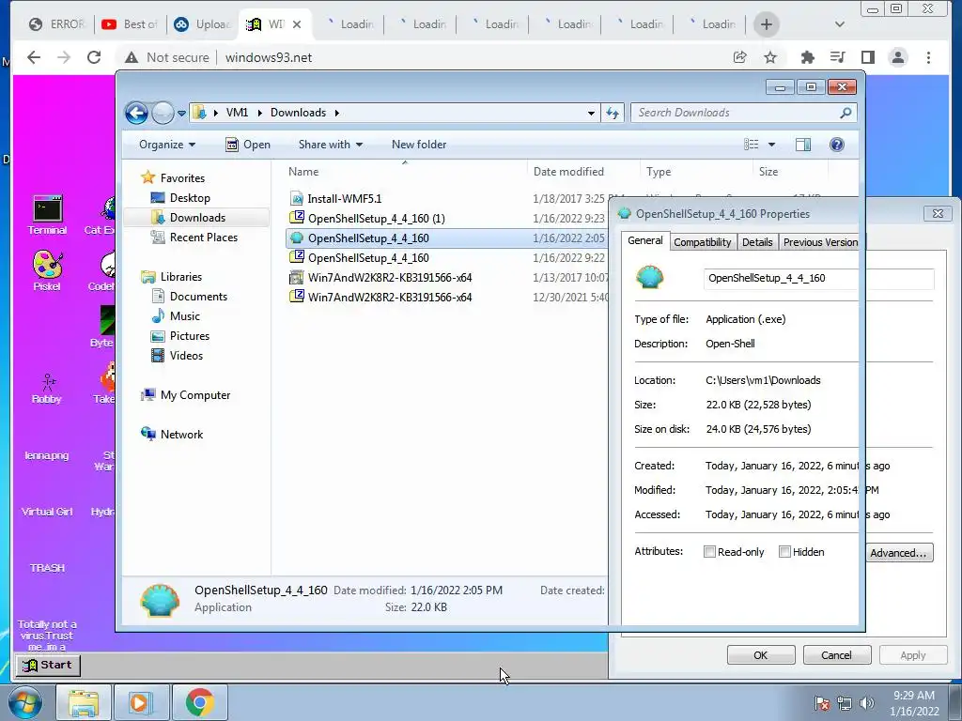Open the Previous Versions tab
The image size is (962, 721).
819,242
